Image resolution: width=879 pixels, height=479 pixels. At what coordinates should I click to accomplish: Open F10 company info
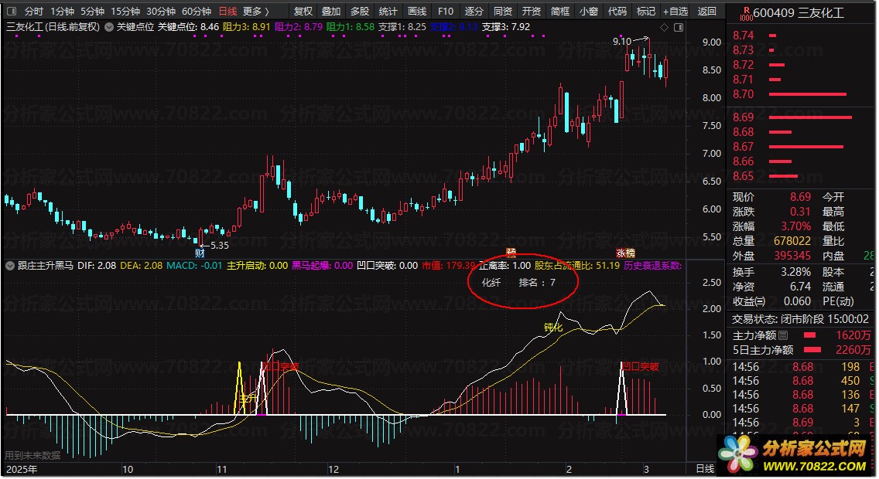point(446,11)
